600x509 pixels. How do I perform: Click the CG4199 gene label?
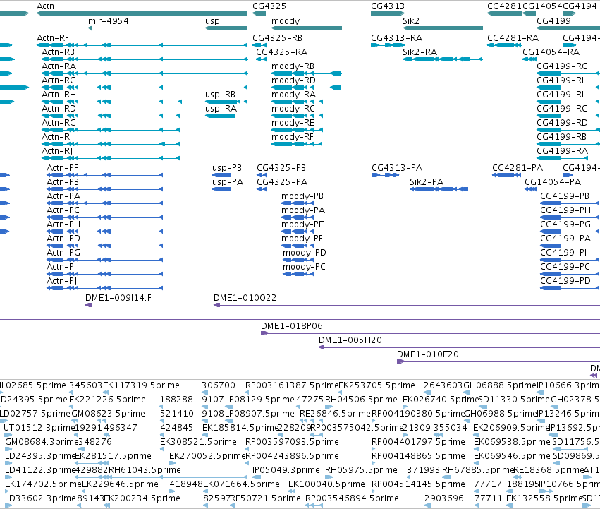click(x=553, y=21)
